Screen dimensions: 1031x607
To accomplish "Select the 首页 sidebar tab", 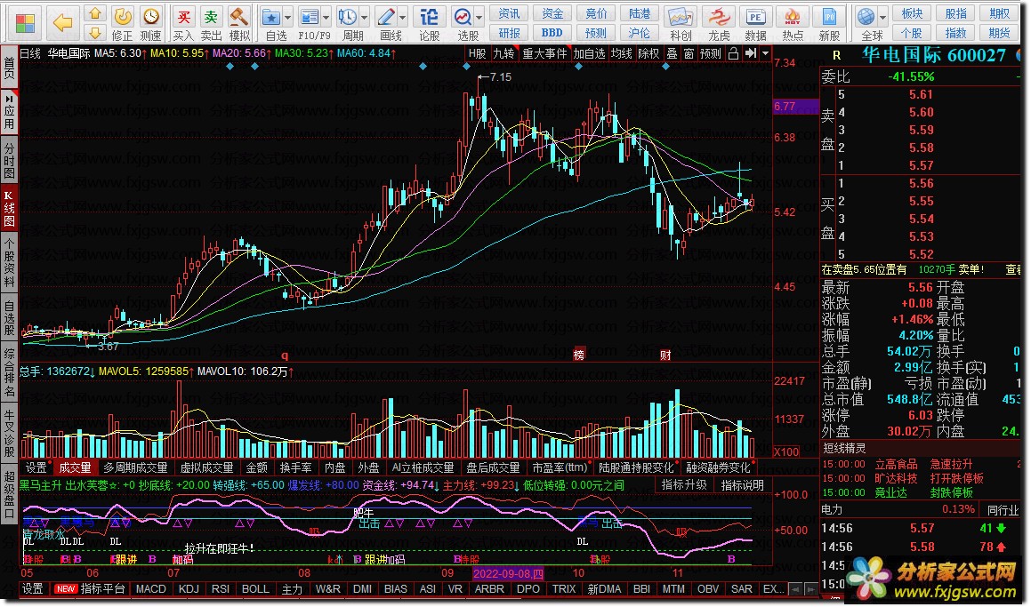I will (x=9, y=68).
